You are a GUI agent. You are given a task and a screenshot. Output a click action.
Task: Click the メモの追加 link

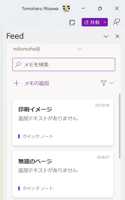37,83
